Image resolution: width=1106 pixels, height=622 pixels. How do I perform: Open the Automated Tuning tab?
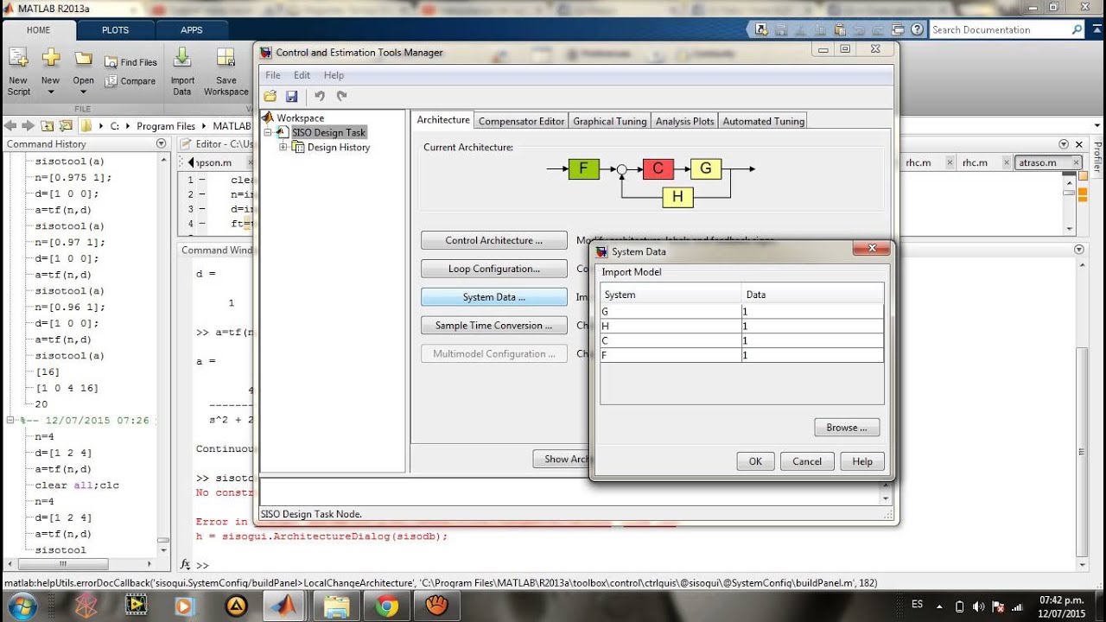point(764,121)
